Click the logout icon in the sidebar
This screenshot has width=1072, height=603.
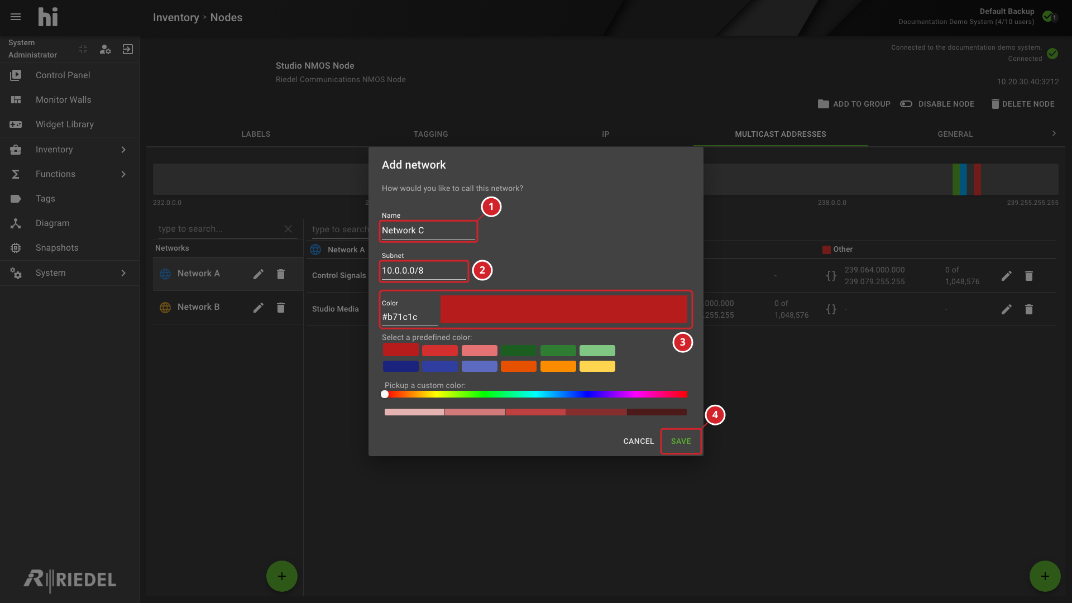click(x=128, y=49)
